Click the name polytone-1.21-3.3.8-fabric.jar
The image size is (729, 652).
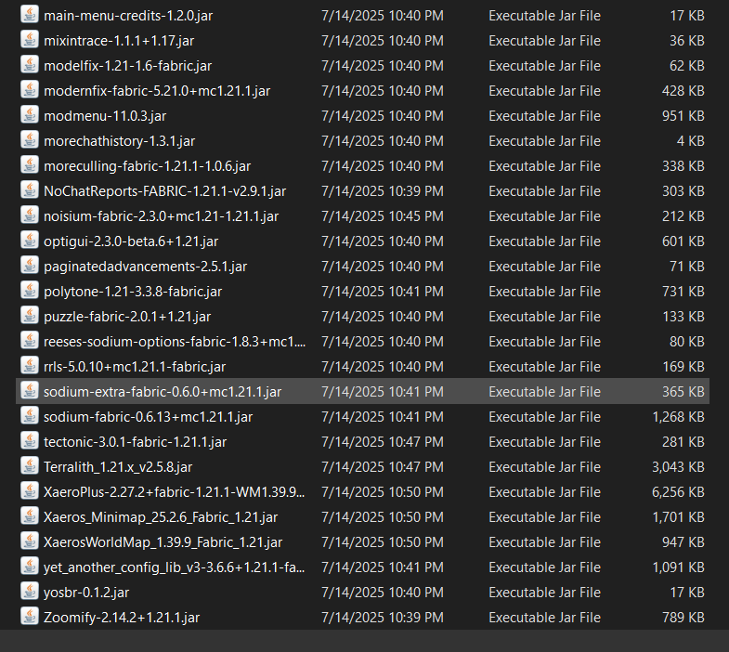click(133, 292)
